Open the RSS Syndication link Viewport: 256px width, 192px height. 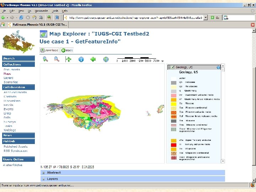point(15,151)
